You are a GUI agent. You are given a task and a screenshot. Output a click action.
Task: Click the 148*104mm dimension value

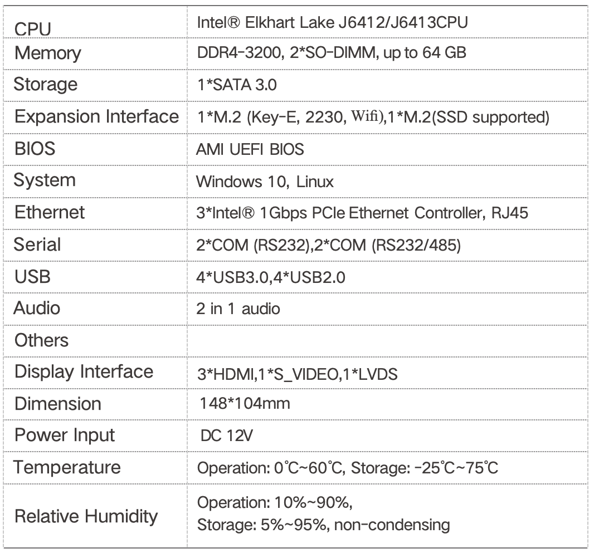click(245, 404)
